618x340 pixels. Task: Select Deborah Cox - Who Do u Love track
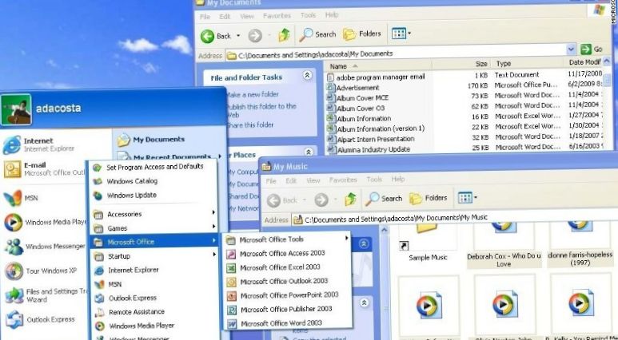[504, 244]
